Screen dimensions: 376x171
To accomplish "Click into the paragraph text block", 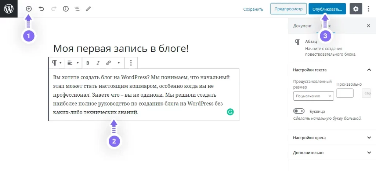I will [144, 95].
